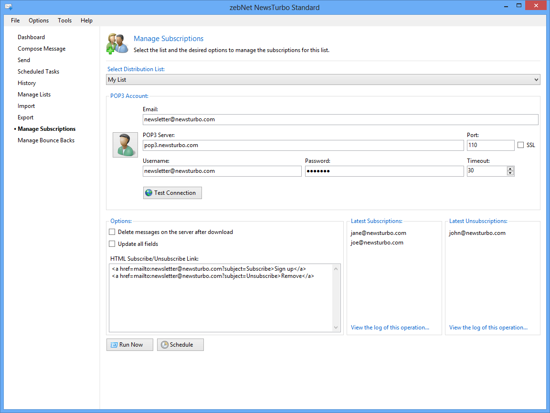Screen dimensions: 550x413
Task: Click the Username input field
Action: [x=222, y=171]
